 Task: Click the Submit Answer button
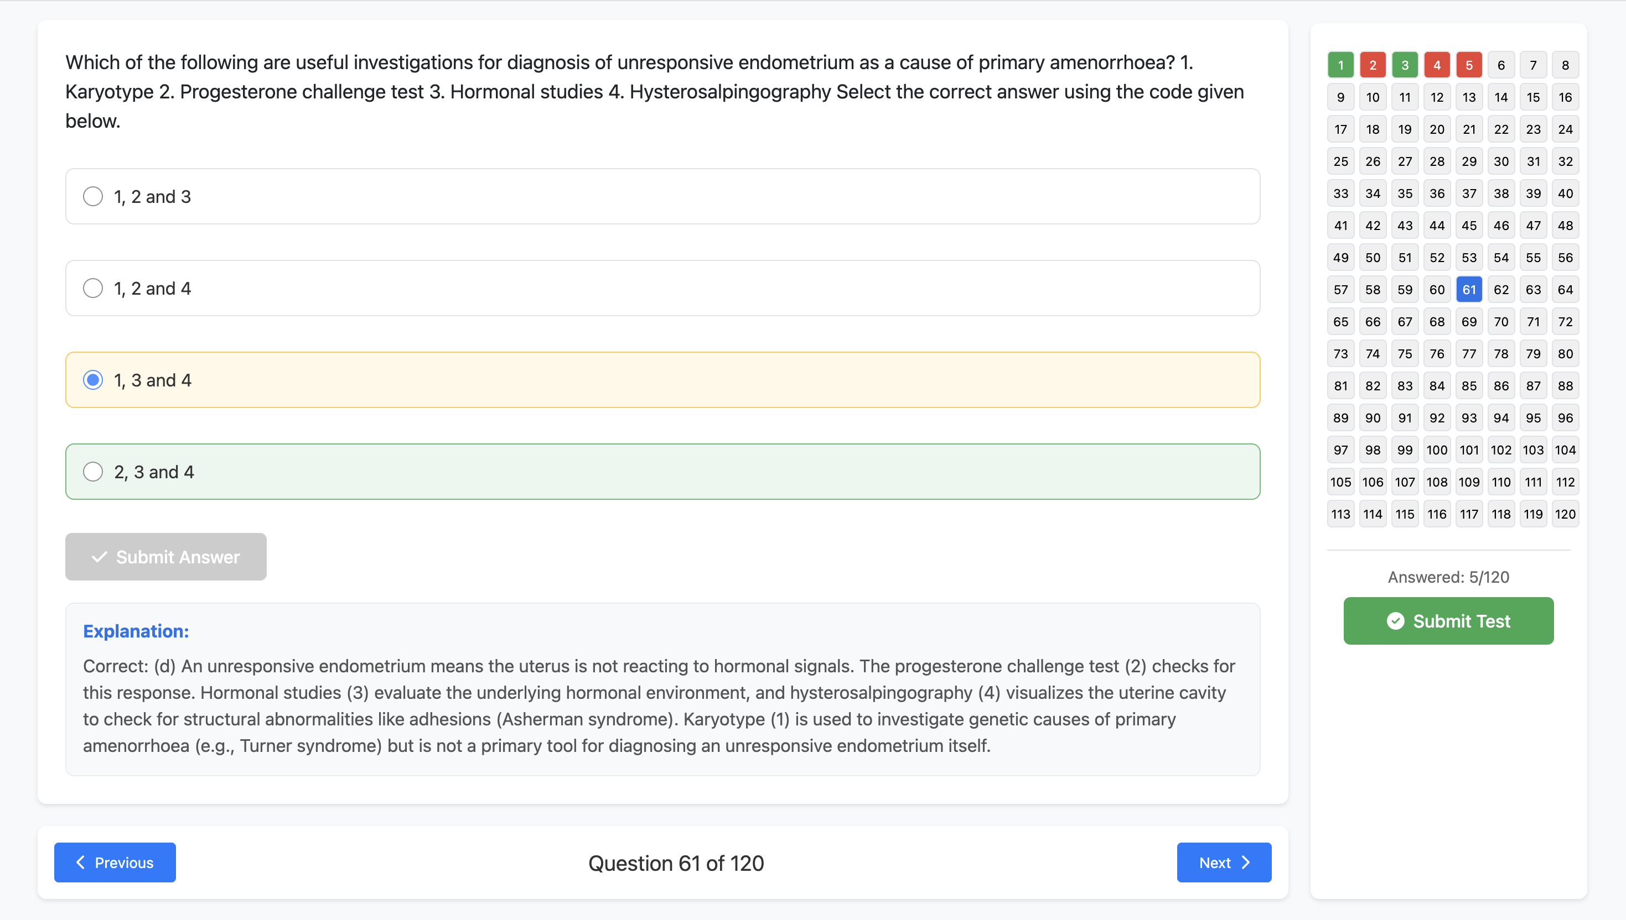[x=165, y=557]
